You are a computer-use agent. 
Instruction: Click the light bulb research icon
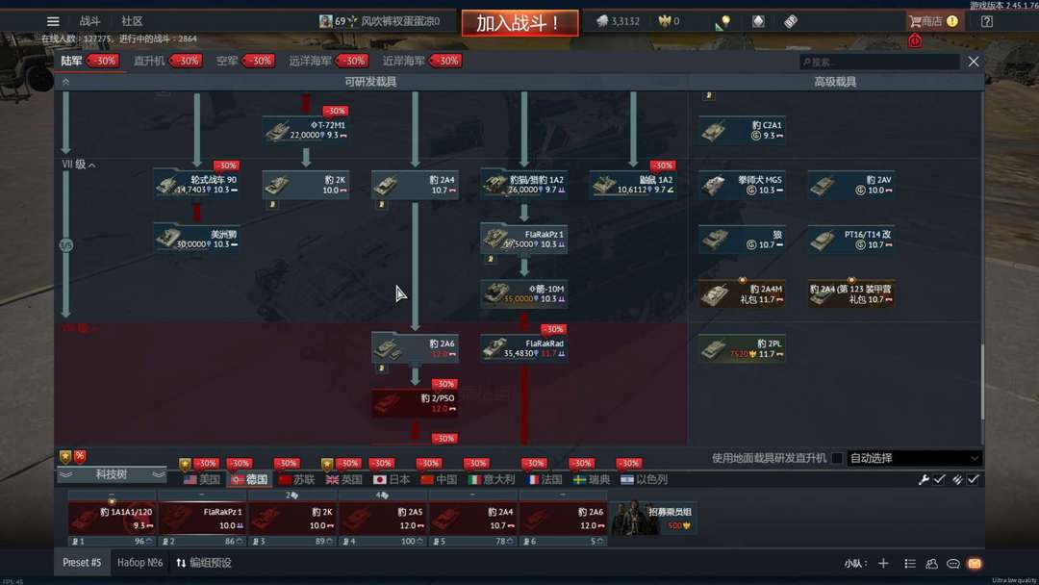pos(722,22)
